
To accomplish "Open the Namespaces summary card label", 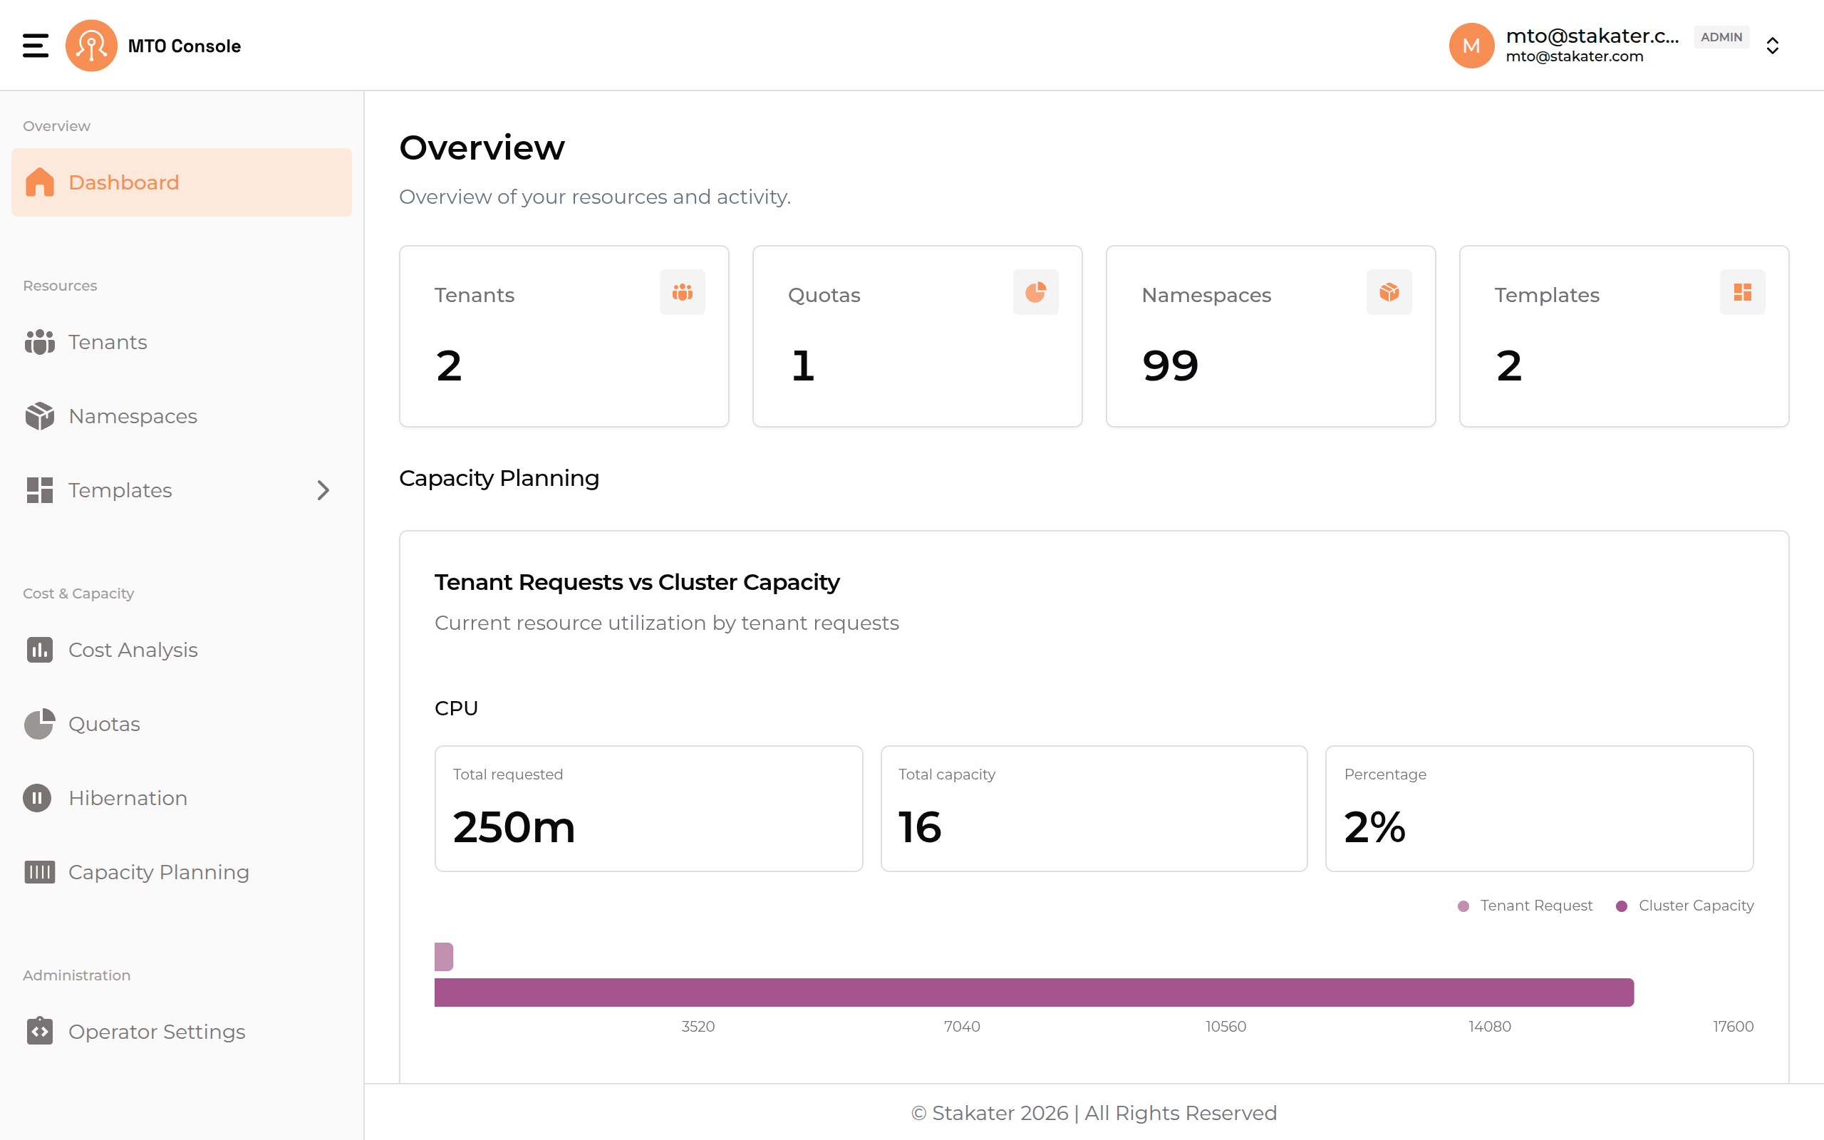I will tap(1206, 296).
